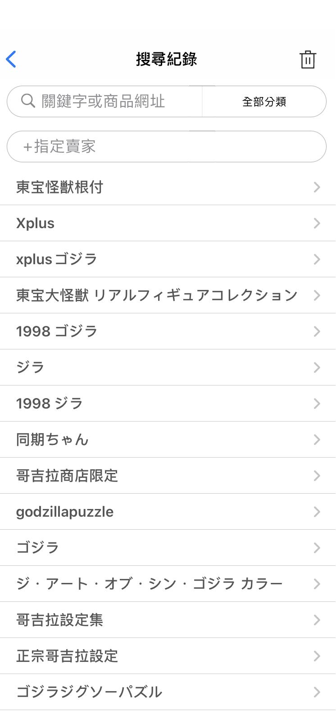
Task: Tap the trash can delete-history icon
Action: coord(308,60)
